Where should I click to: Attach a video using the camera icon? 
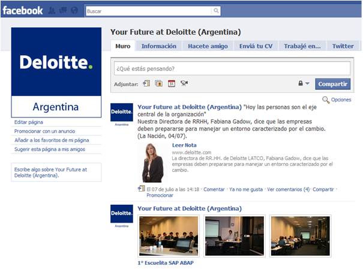click(x=184, y=83)
